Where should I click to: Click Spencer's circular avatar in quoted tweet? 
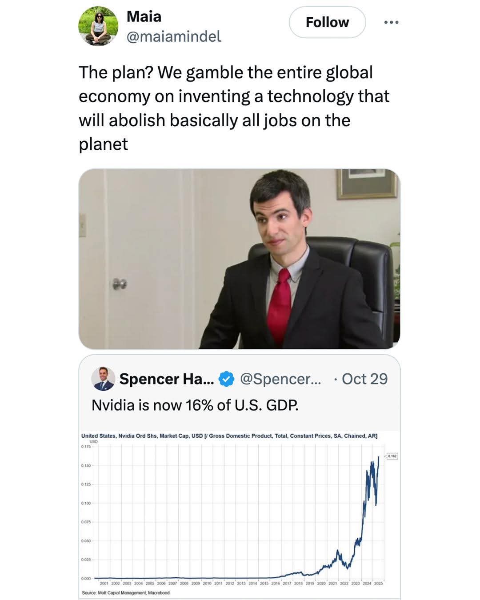[x=102, y=379]
